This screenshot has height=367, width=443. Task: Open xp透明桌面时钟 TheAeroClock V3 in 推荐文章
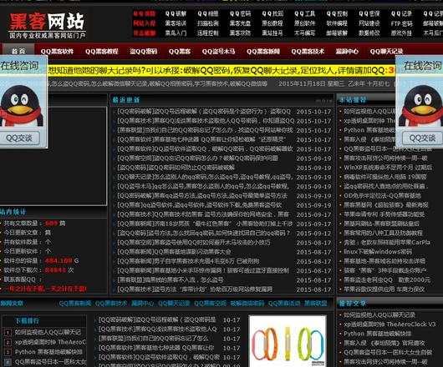(x=390, y=324)
